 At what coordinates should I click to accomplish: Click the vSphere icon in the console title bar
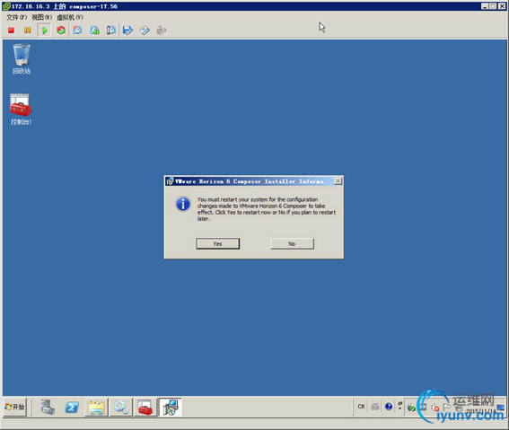6,6
